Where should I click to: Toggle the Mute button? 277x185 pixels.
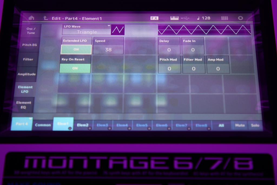[240, 125]
